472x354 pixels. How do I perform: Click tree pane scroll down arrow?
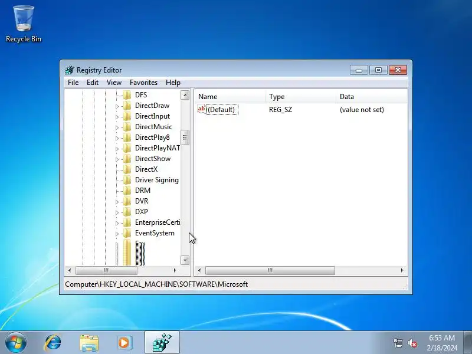185,260
